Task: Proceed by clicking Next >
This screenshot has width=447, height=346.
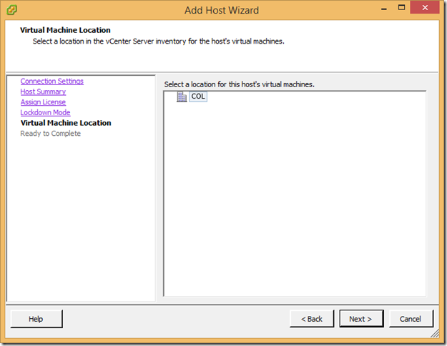Action: [x=361, y=319]
